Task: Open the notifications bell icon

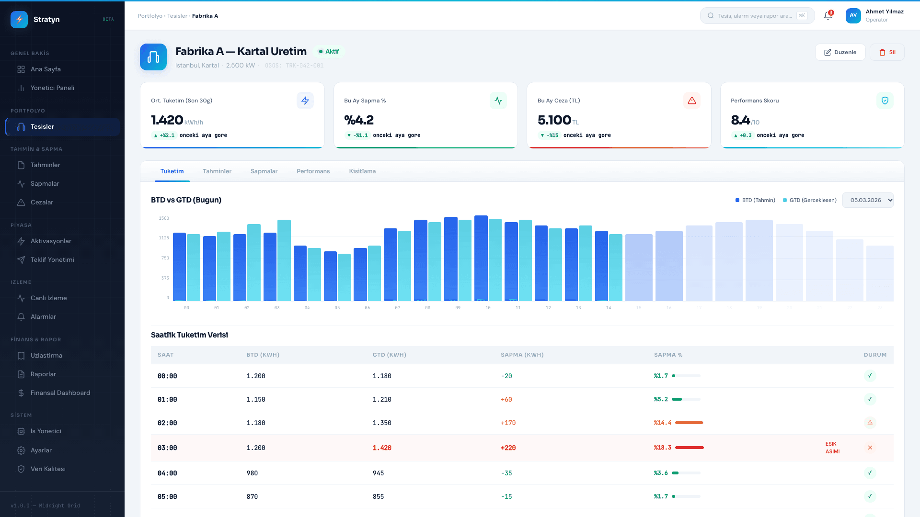Action: (828, 16)
